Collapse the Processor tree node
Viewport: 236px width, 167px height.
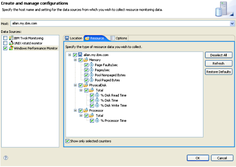pyautogui.click(x=75, y=110)
